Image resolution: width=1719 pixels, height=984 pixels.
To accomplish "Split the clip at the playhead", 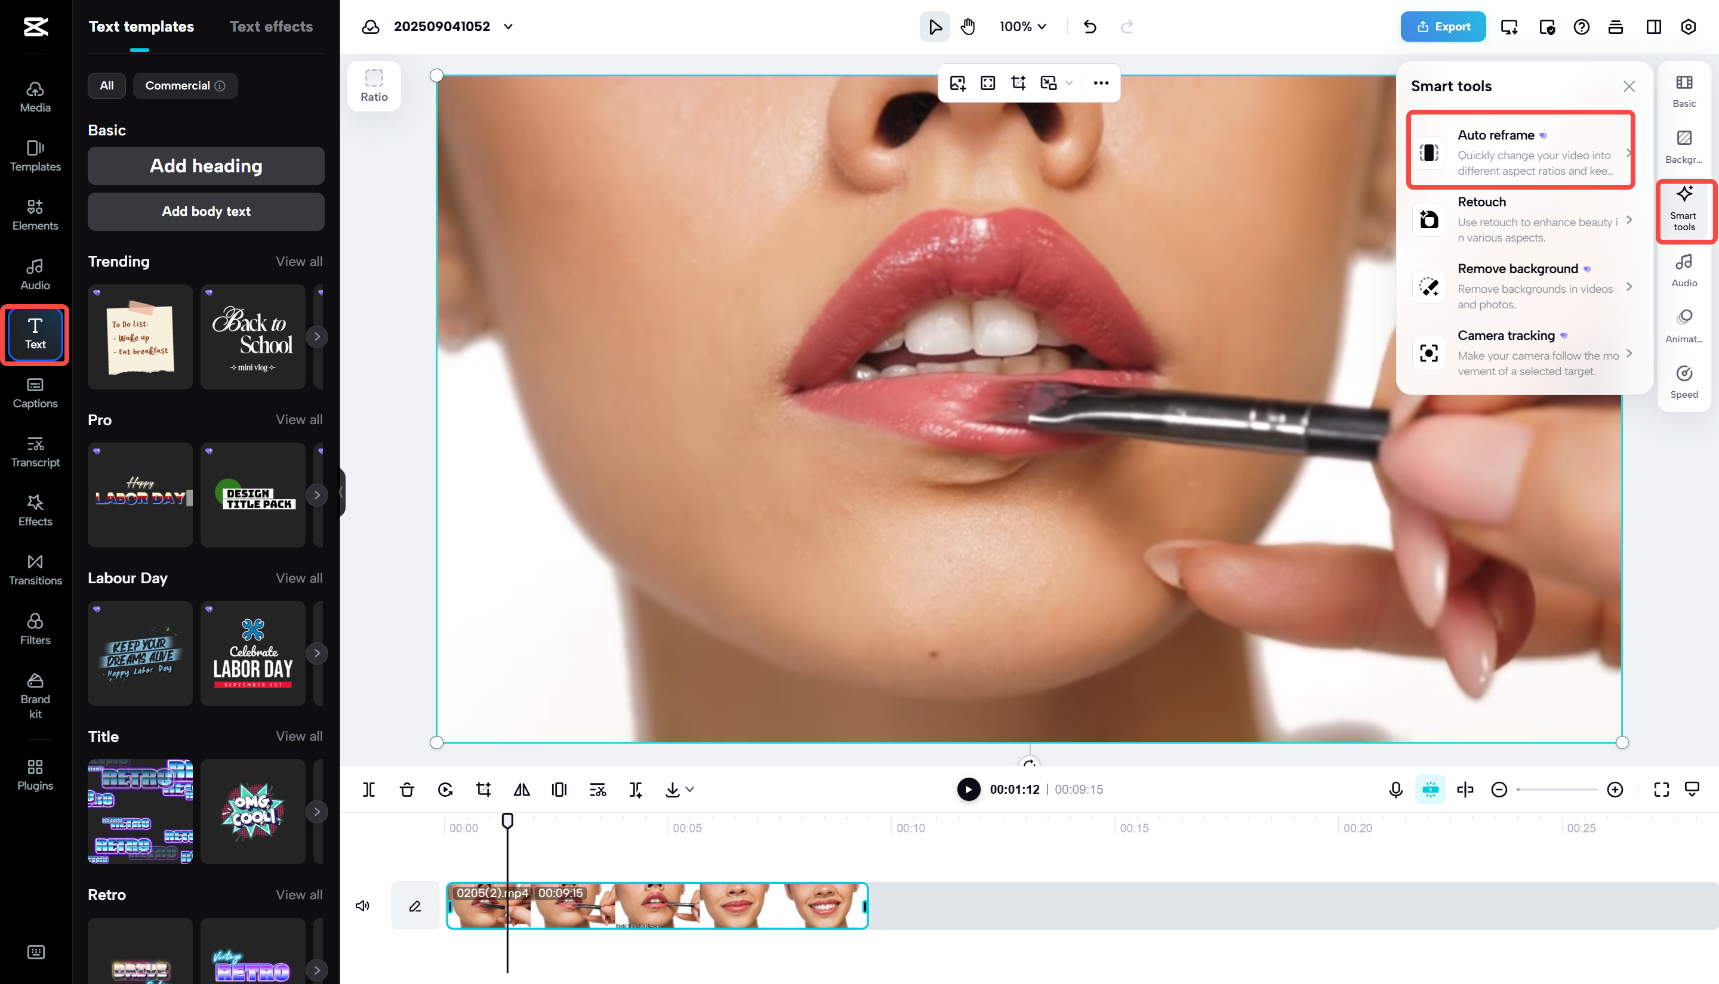I will (x=368, y=788).
